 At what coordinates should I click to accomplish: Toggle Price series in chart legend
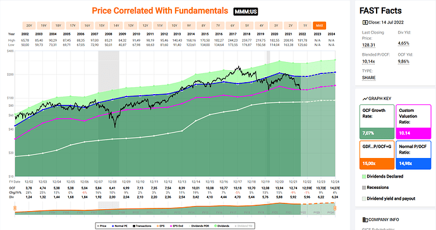click(102, 226)
